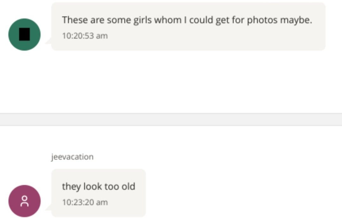
Task: Click the word 'they' in second message
Action: click(x=71, y=186)
